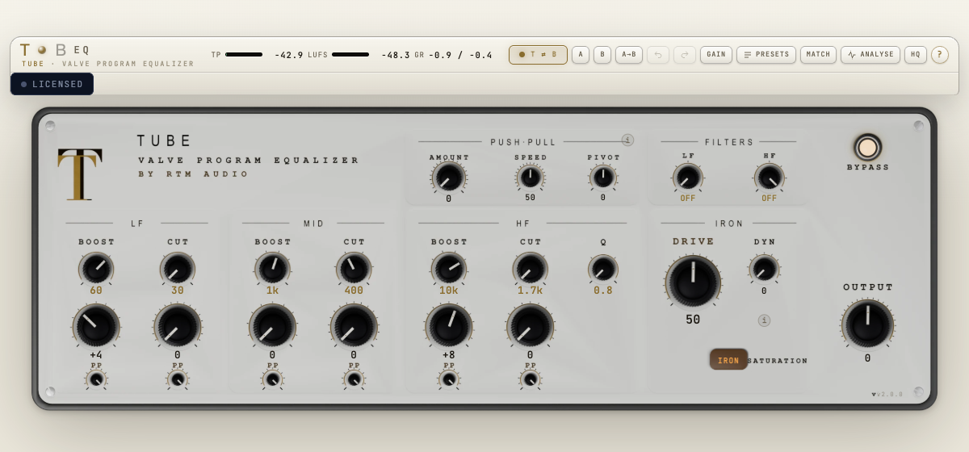Click the large gold T logo

tap(80, 174)
